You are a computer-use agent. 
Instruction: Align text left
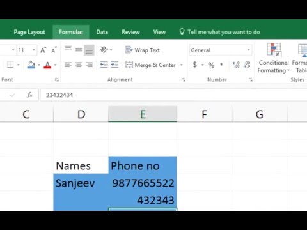(68, 65)
